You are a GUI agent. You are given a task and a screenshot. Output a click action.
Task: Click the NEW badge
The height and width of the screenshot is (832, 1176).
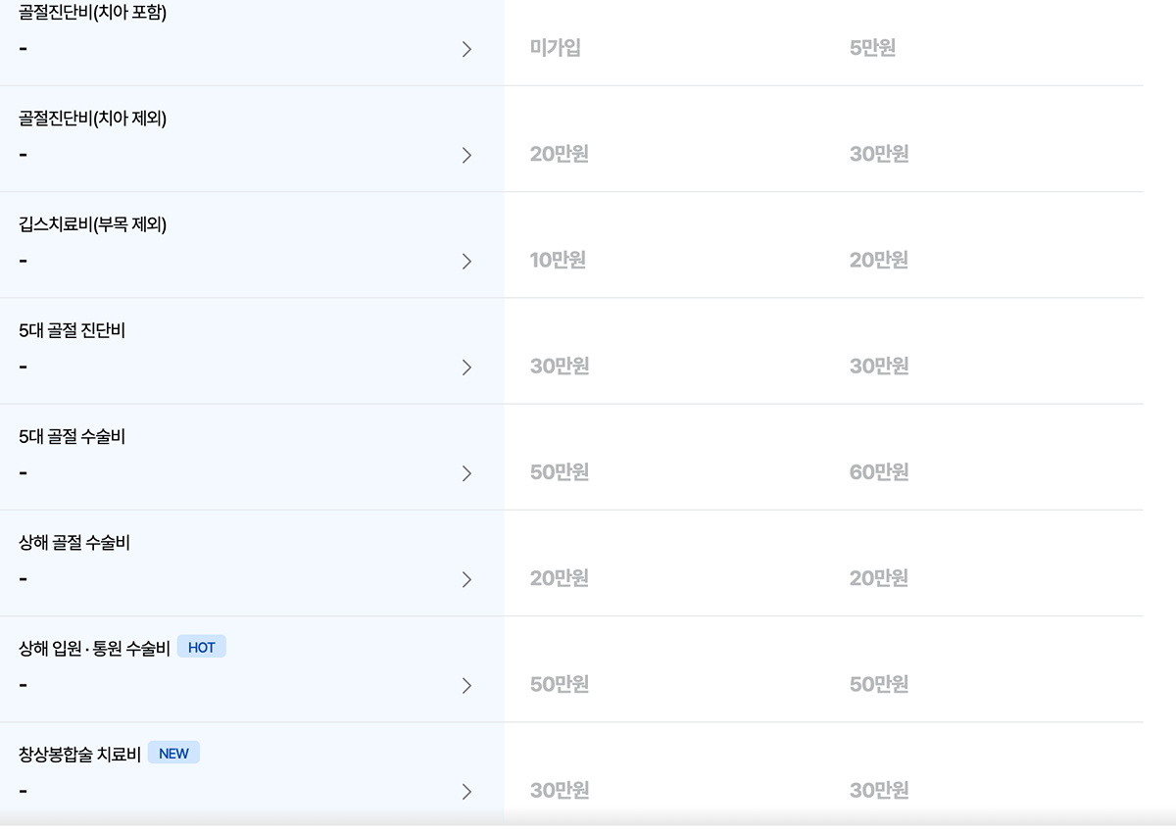(173, 753)
